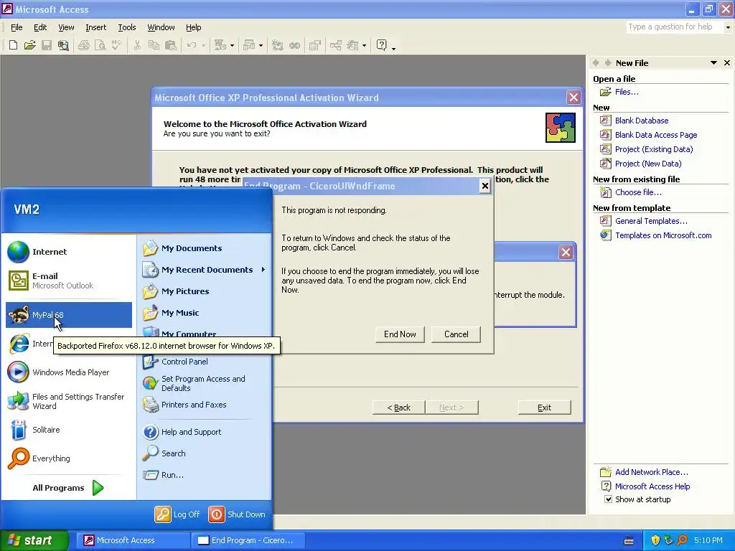Click the New database toolbar icon

(x=13, y=45)
